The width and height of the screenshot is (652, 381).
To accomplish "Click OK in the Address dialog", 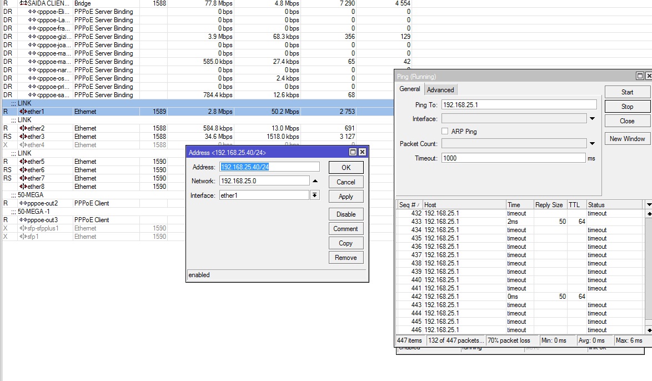I will [x=346, y=168].
